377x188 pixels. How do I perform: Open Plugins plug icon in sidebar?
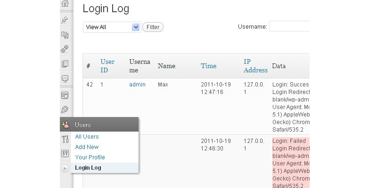click(65, 110)
